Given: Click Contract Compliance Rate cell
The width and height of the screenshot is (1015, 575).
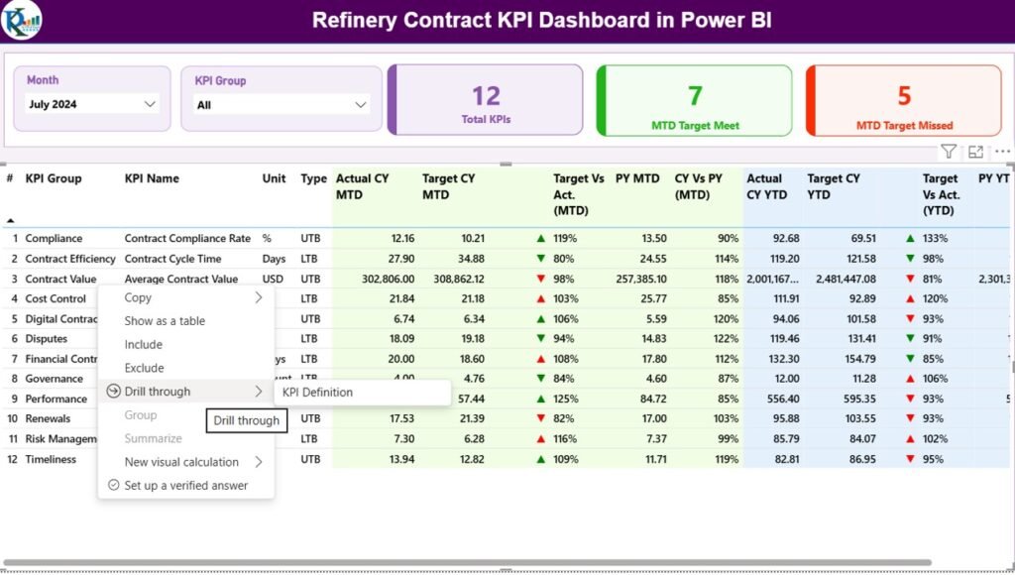Looking at the screenshot, I should [187, 238].
